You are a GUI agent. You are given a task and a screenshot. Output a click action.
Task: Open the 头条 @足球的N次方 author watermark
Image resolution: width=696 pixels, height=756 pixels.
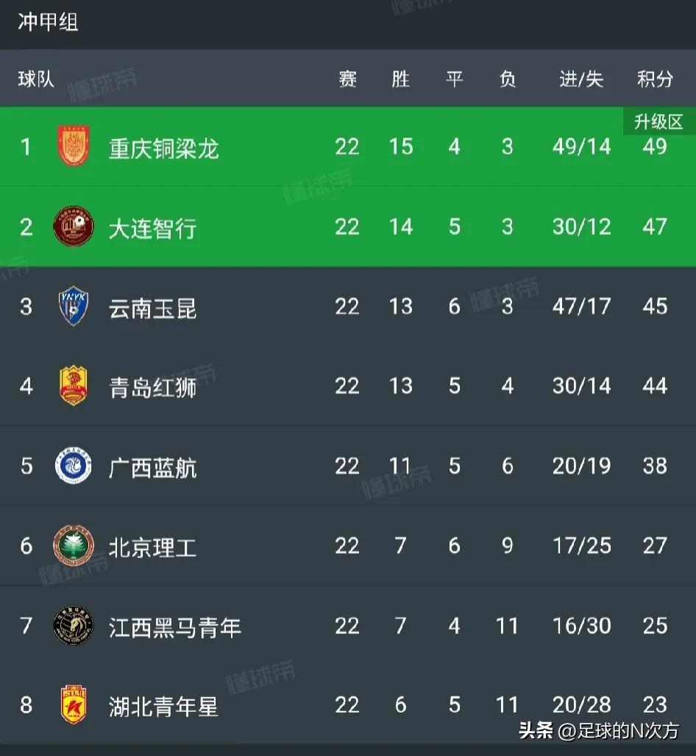597,732
